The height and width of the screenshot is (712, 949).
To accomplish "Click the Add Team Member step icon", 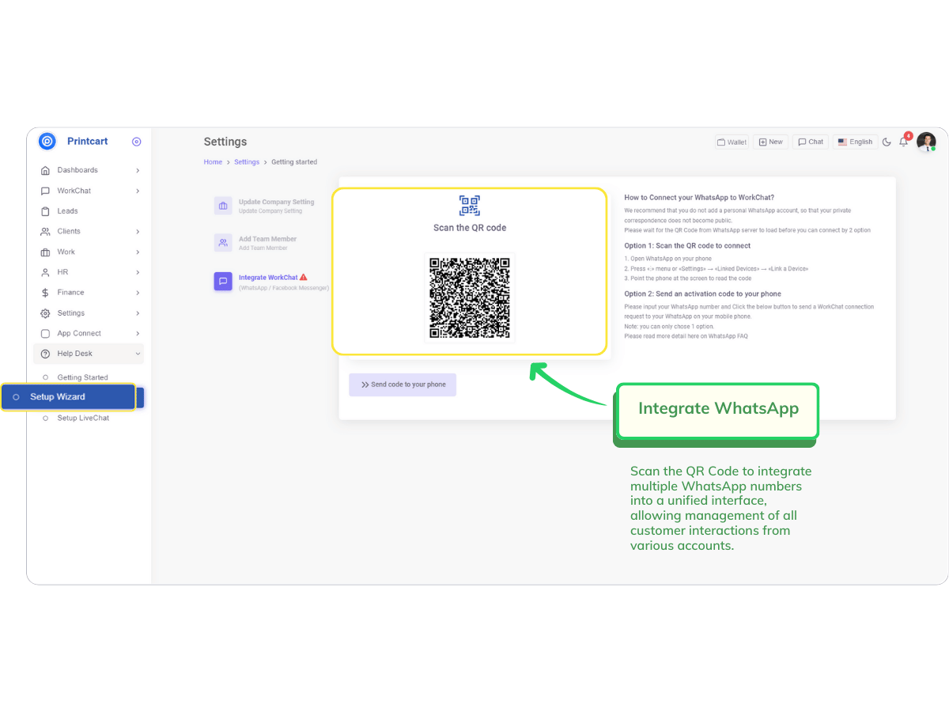I will [223, 243].
